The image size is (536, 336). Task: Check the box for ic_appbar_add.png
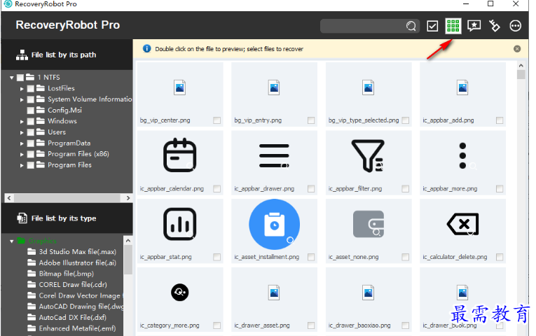(x=500, y=120)
